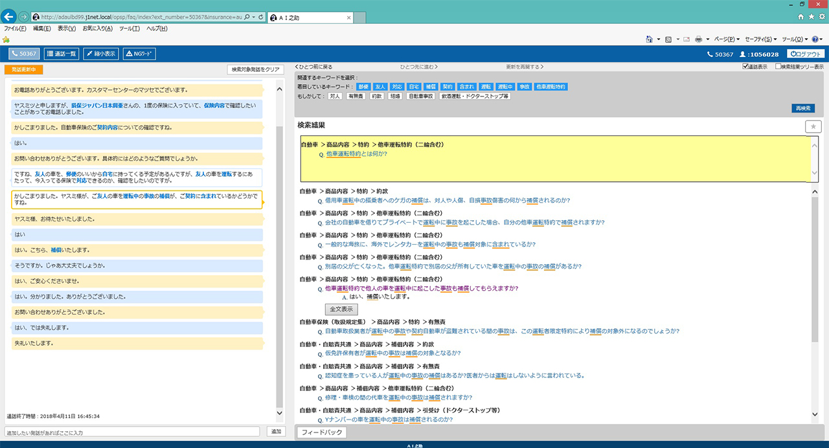Open the command bar ツール(O) dropdown
Viewport: 829px width, 448px height.
[x=794, y=39]
